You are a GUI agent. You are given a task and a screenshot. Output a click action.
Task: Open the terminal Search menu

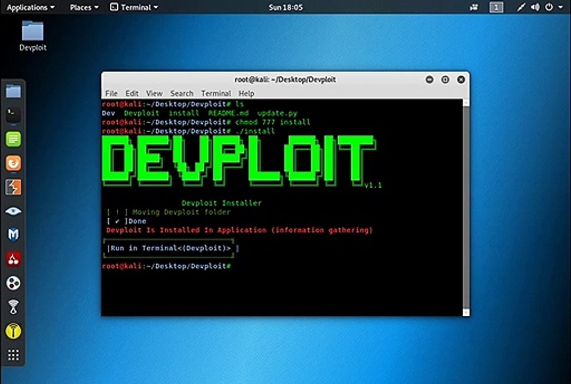[x=182, y=93]
